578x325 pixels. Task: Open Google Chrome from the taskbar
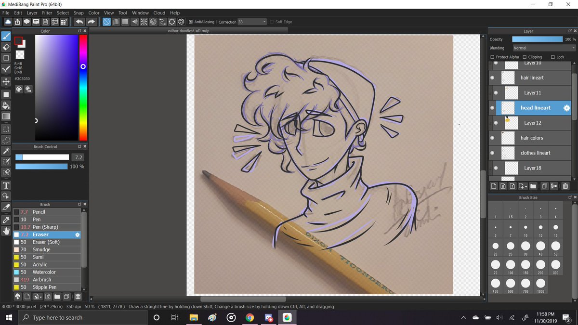click(250, 317)
